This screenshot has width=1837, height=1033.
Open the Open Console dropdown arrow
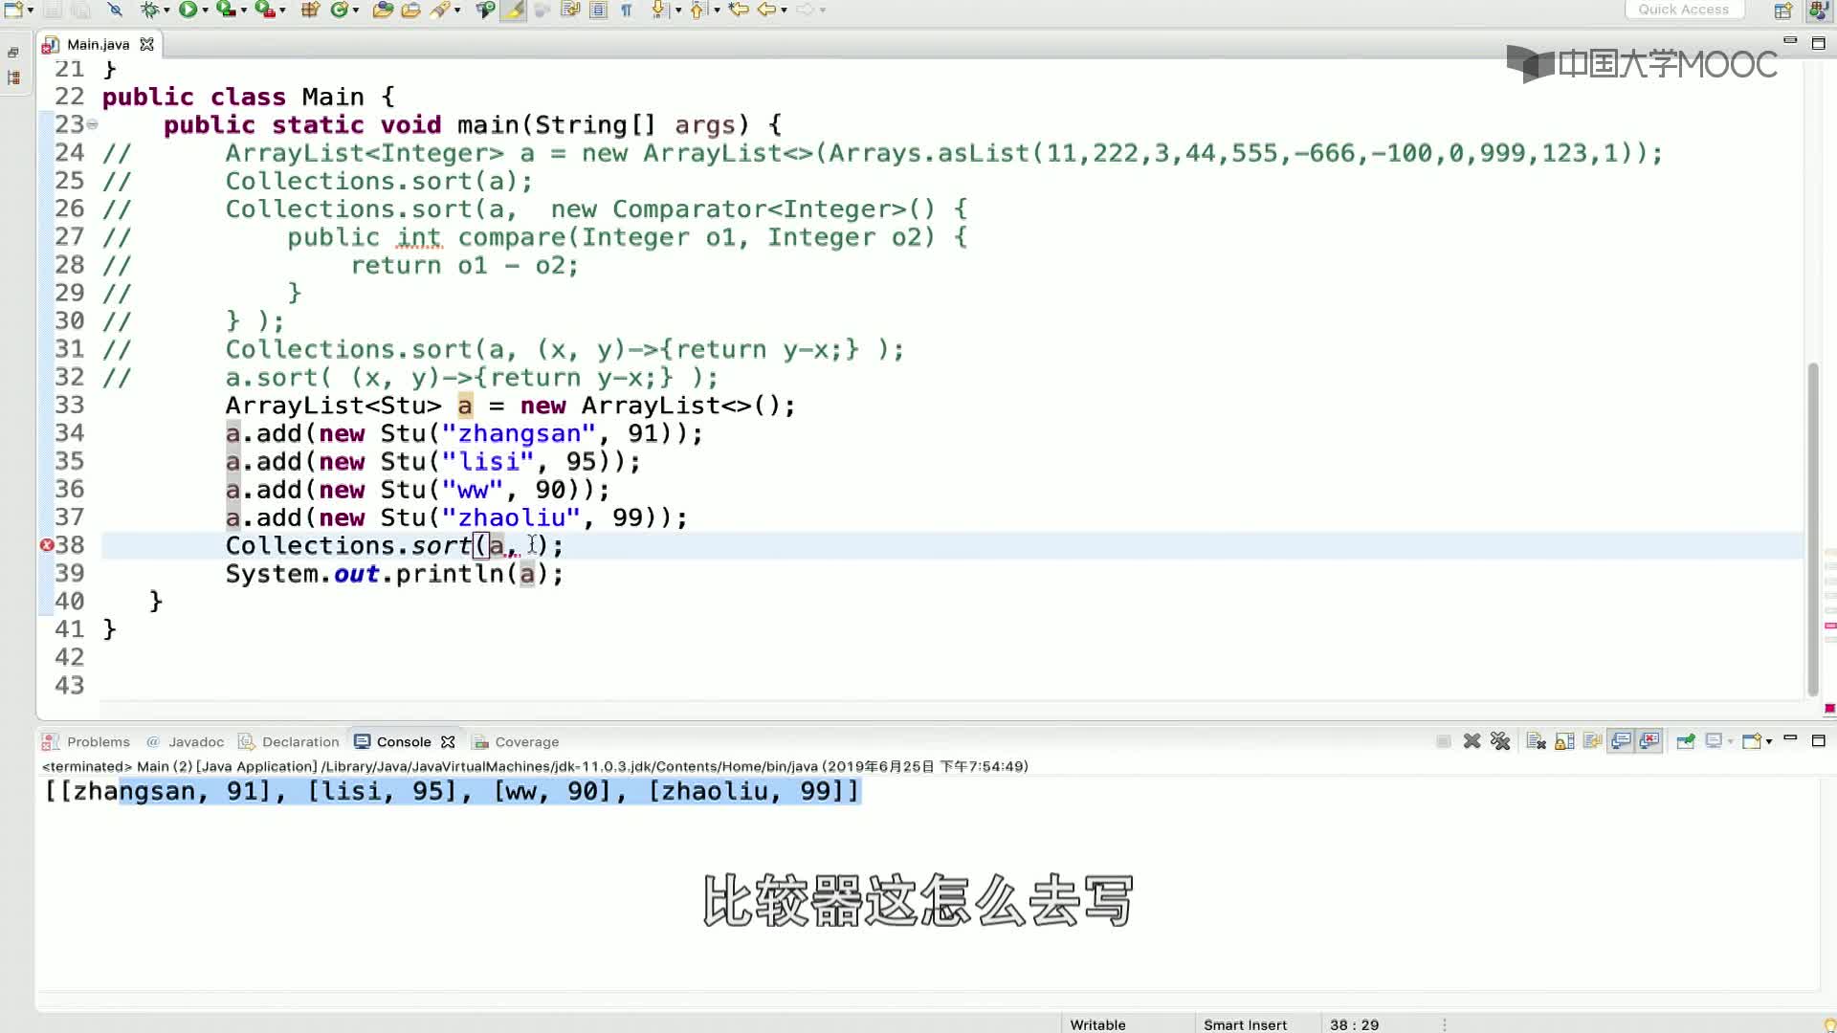pyautogui.click(x=1768, y=742)
